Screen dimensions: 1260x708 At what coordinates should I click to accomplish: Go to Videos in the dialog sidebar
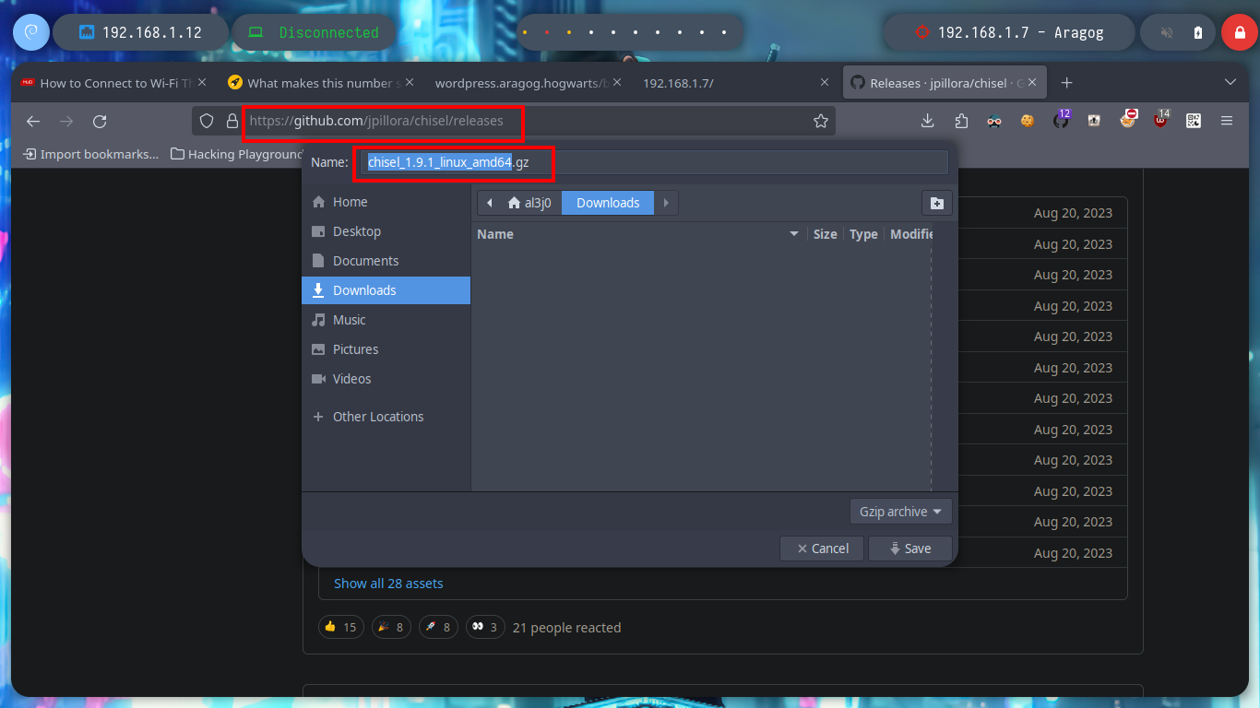pos(386,379)
